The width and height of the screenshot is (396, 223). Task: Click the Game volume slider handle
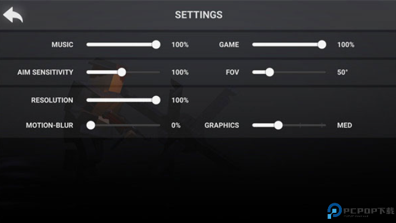pos(322,45)
